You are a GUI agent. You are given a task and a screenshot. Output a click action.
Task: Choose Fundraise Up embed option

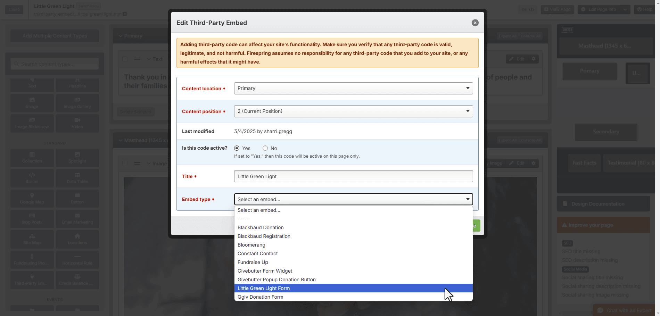pyautogui.click(x=353, y=262)
